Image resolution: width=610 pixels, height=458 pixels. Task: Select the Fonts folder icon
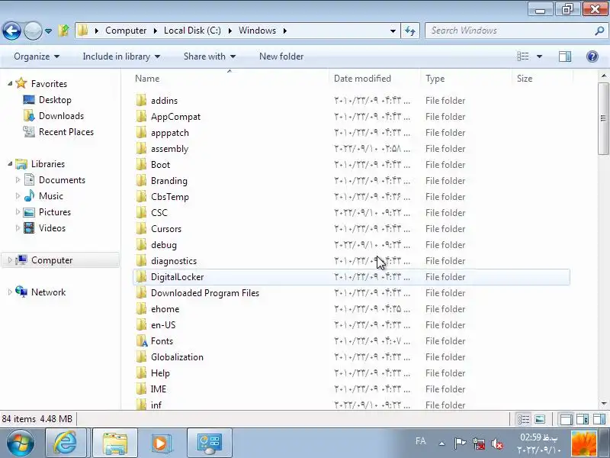[142, 340]
